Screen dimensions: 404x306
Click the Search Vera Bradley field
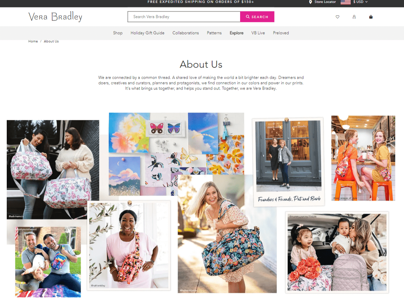184,17
